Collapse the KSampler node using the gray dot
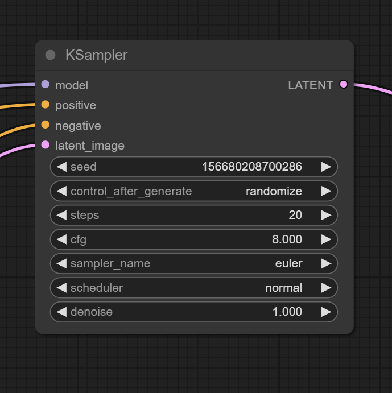The width and height of the screenshot is (392, 393). tap(51, 55)
